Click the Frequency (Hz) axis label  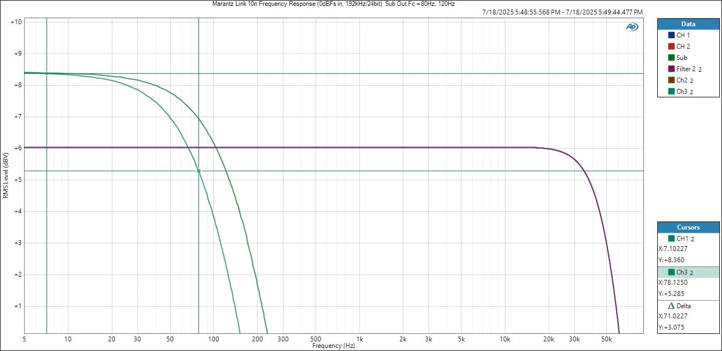pos(333,346)
